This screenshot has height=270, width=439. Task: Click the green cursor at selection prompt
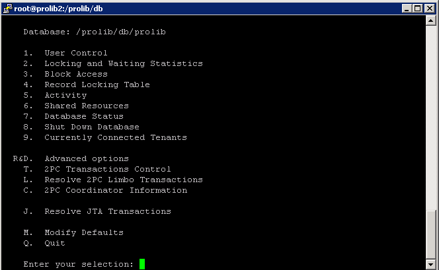coord(142,264)
